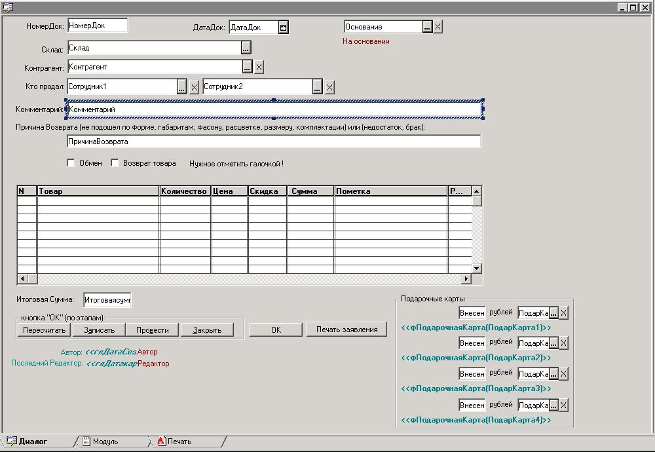The width and height of the screenshot is (655, 452).
Task: Click the table's scroll down arrow
Action: click(477, 268)
